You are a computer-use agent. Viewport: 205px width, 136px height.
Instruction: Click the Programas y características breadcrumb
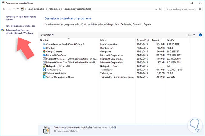pyautogui.click(x=78, y=9)
